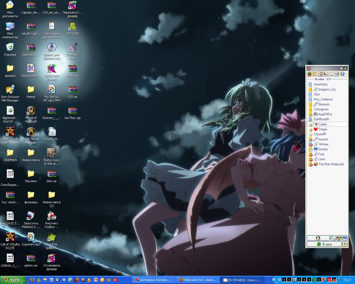Select Мой компьютер desktop icon
Viewport: 355px width, 284px height.
10,30
